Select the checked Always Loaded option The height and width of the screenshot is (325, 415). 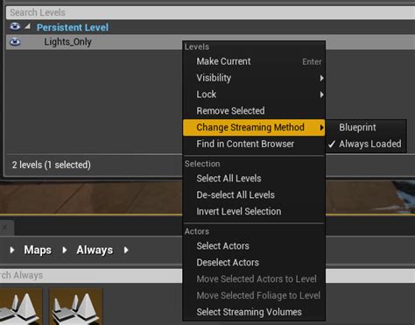pos(366,144)
